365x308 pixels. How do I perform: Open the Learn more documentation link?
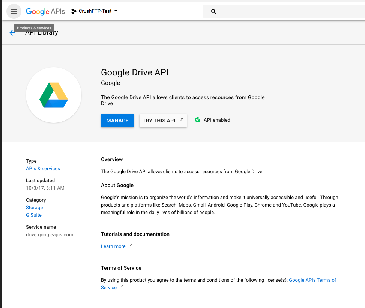pyautogui.click(x=113, y=246)
